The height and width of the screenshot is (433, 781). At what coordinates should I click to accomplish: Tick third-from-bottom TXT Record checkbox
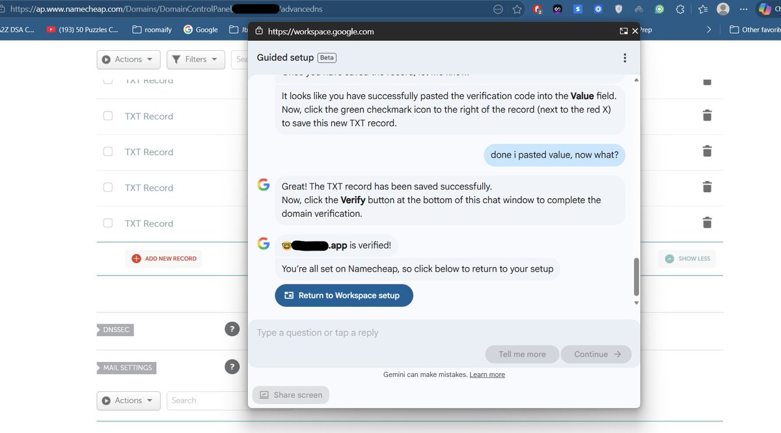coord(108,151)
